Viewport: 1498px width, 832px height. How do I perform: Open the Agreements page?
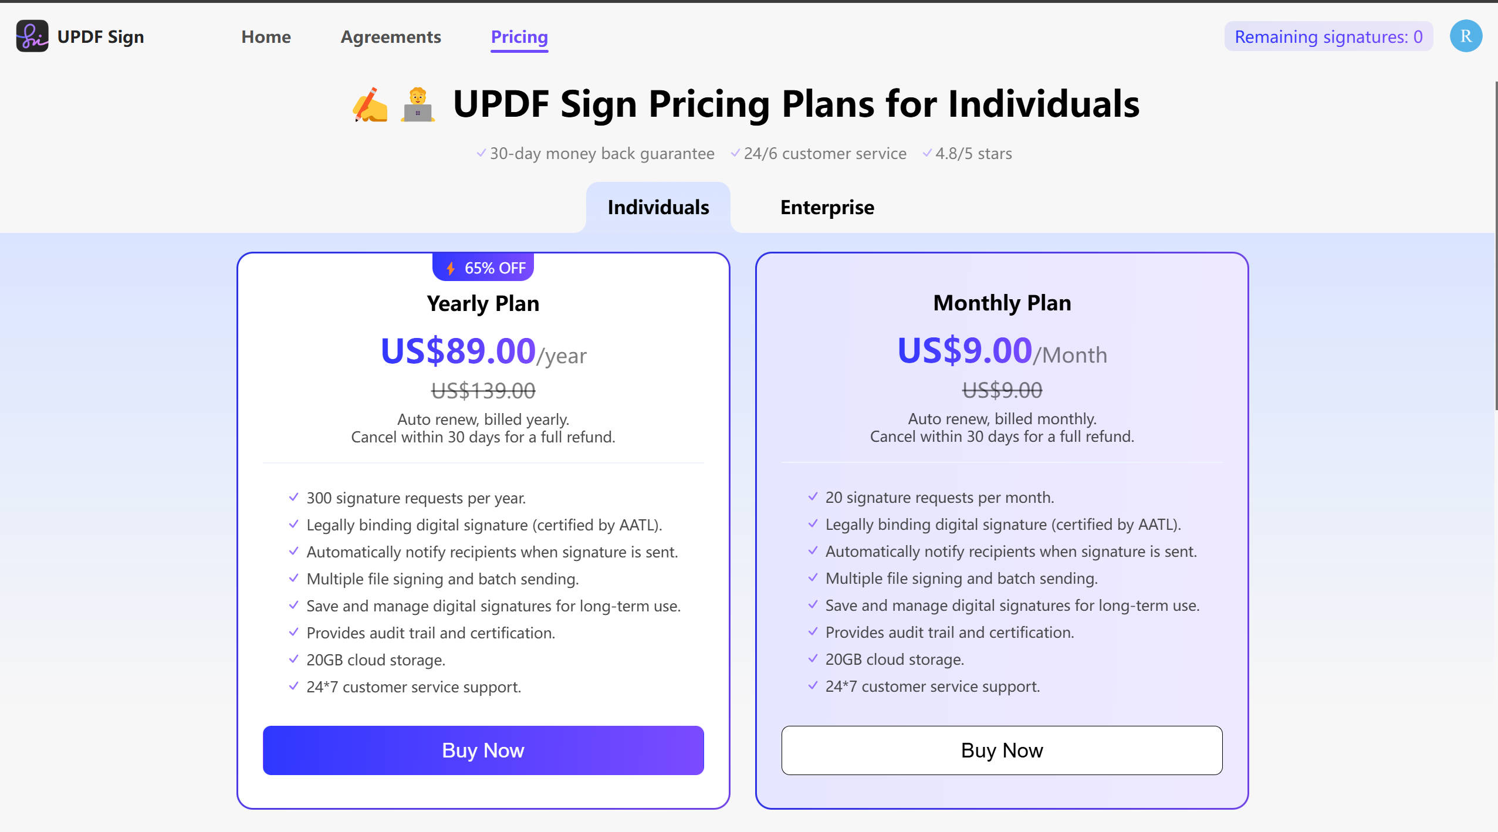click(390, 36)
